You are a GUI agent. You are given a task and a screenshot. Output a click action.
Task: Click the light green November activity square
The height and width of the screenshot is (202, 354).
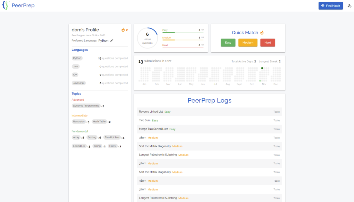coord(260,81)
